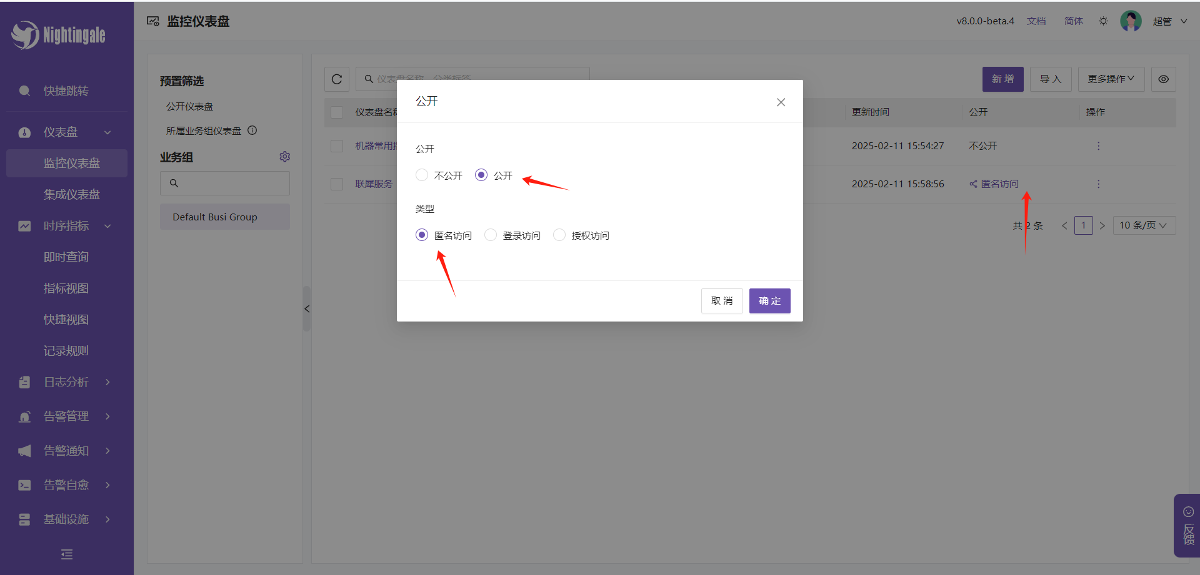Toggle the light/dark theme sun icon
The height and width of the screenshot is (575, 1200).
(x=1103, y=21)
